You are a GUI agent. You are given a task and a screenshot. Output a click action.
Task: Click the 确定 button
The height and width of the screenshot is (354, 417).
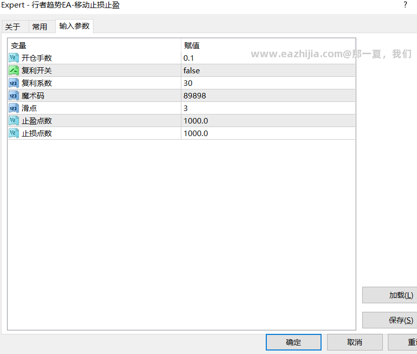293,342
